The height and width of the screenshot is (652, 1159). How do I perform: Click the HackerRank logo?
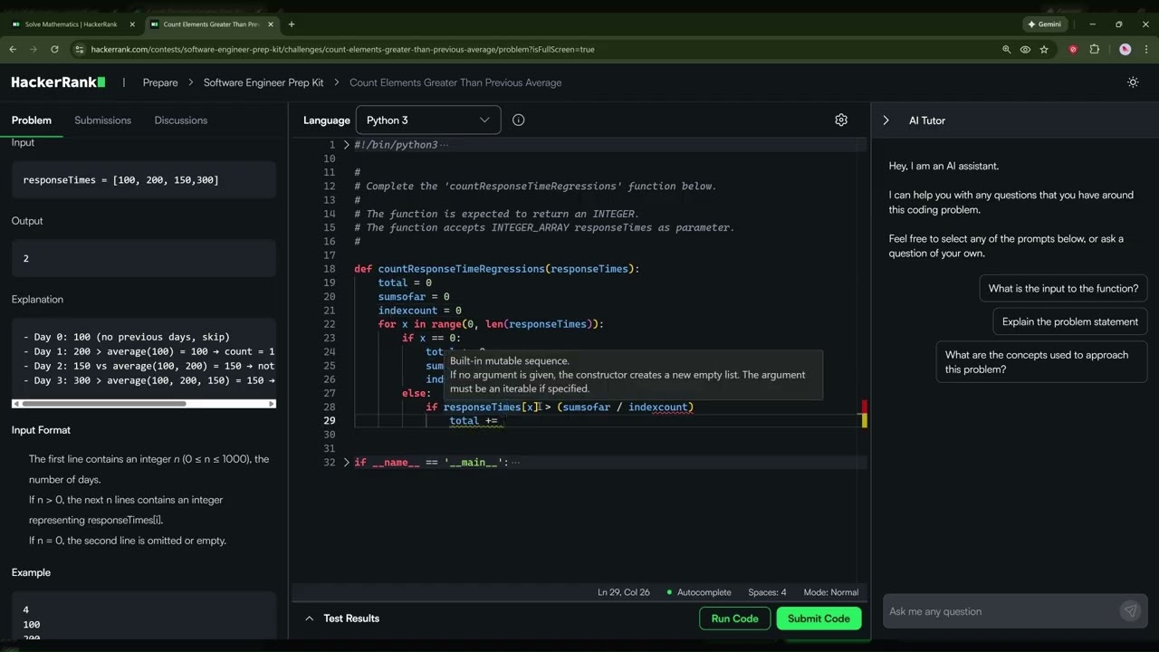[58, 82]
